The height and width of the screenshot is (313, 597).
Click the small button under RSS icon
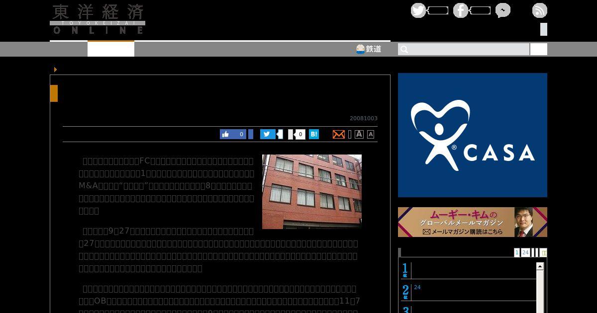(544, 29)
